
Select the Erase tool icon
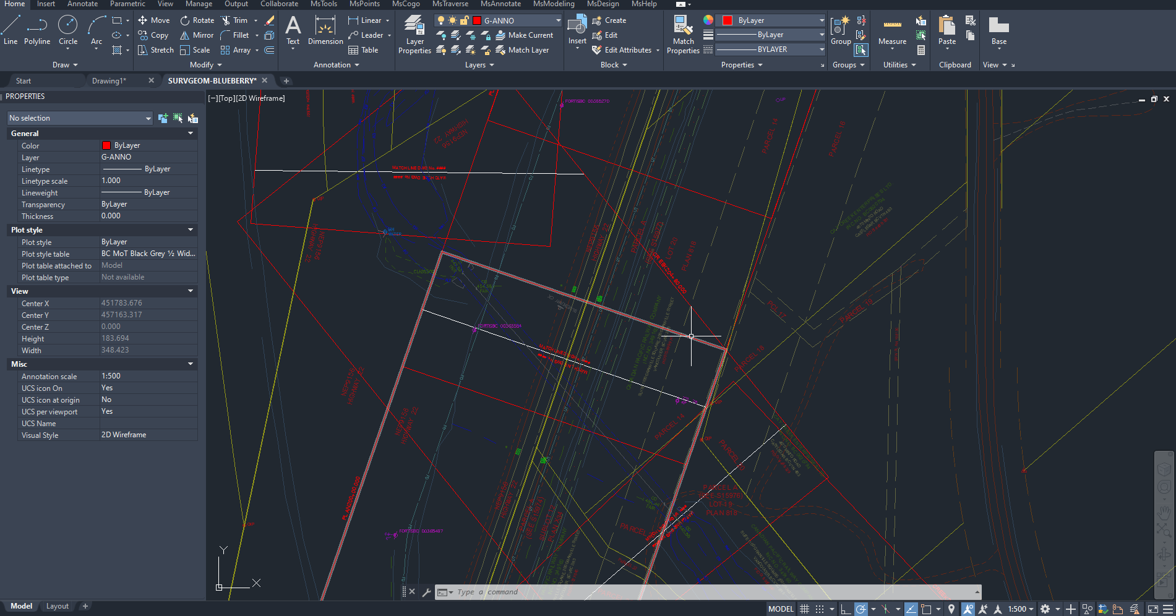270,20
